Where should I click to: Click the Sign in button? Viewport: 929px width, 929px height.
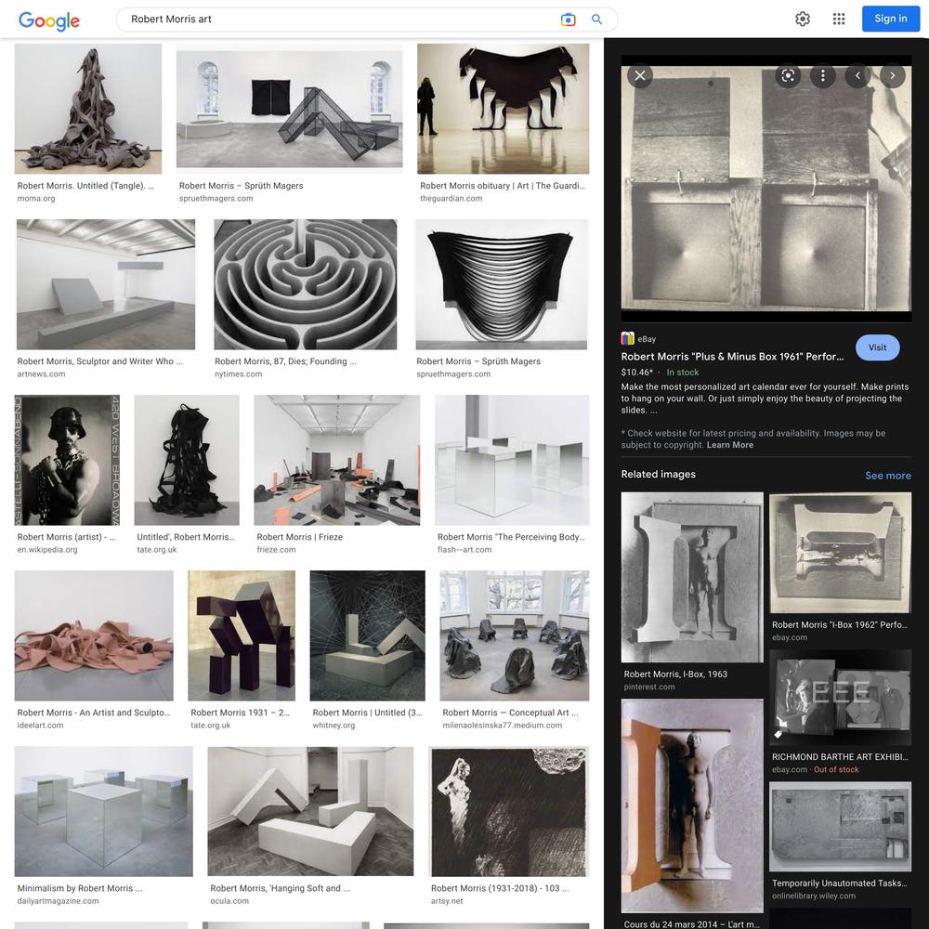click(891, 19)
